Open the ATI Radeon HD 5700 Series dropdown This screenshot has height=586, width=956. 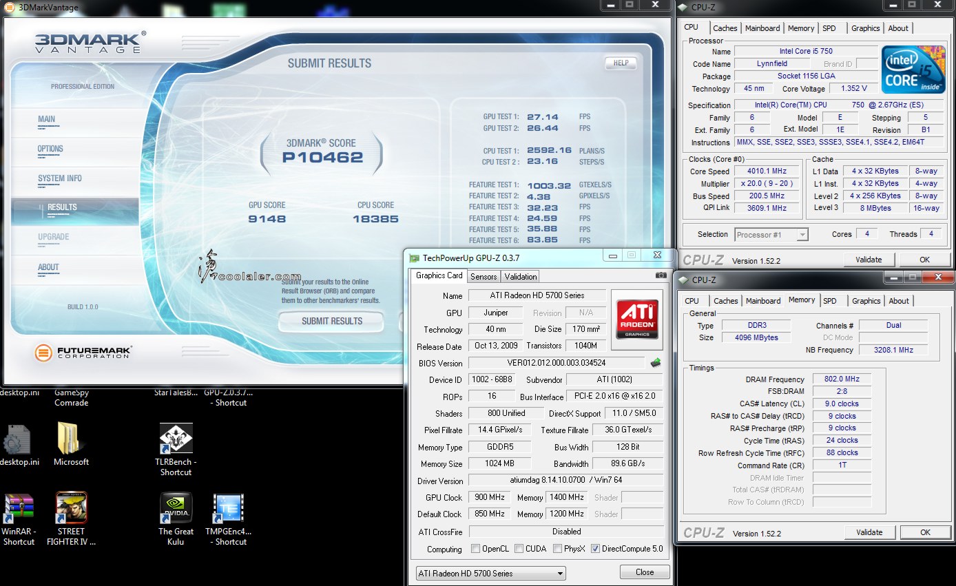[490, 573]
